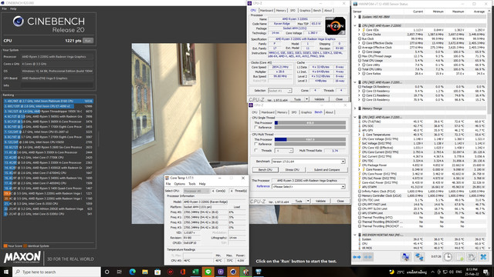Open Microsoft Edge from taskbar
The image size is (494, 277).
132,272
